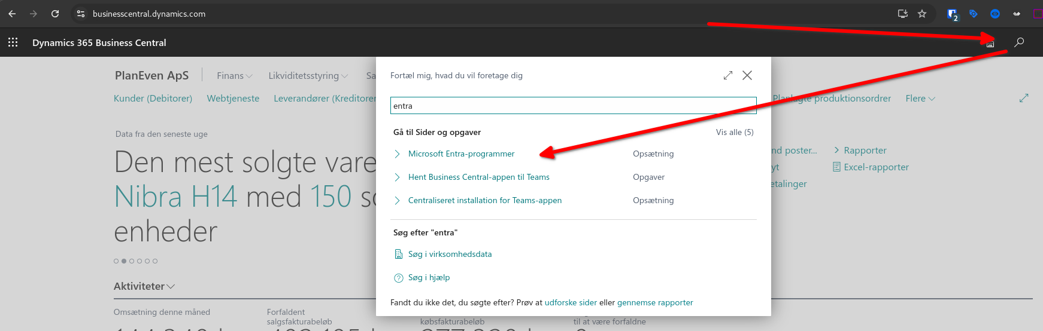
Task: Expand the Finans menu
Action: click(x=235, y=76)
